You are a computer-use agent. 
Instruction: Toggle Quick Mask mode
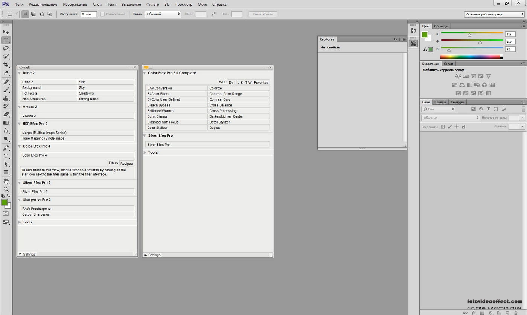click(x=6, y=214)
